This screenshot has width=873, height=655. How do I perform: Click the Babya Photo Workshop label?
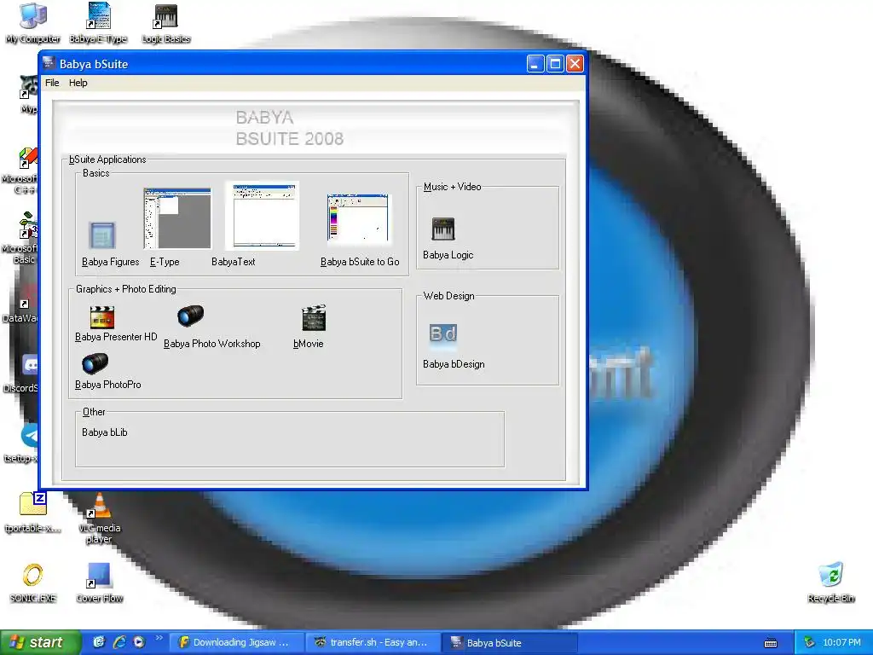tap(212, 344)
